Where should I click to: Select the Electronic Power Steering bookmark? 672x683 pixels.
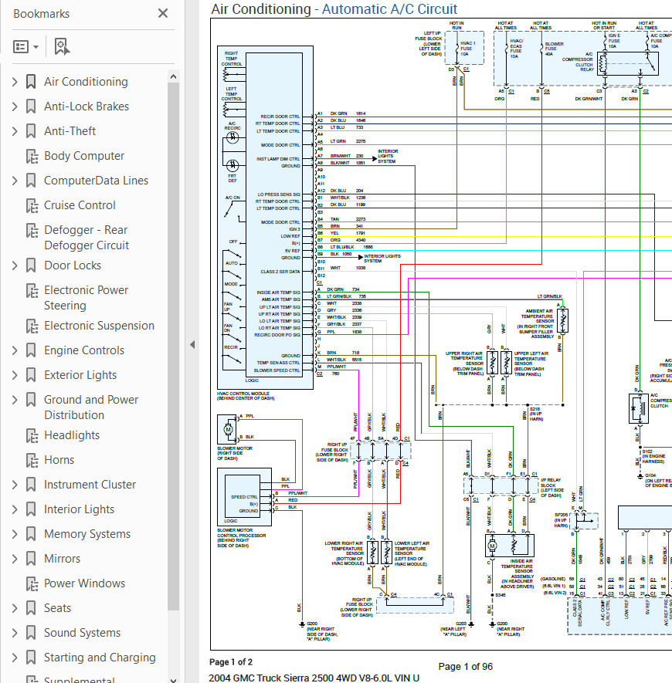(x=87, y=298)
